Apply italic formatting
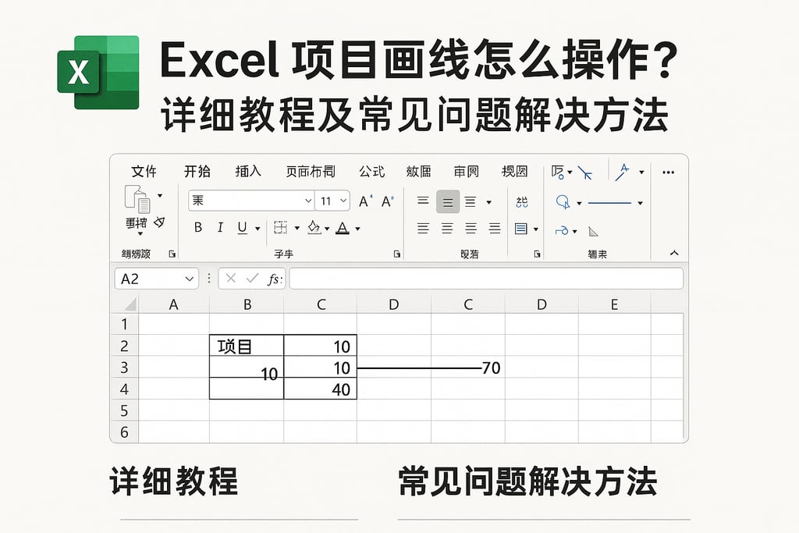The image size is (799, 533). click(220, 227)
